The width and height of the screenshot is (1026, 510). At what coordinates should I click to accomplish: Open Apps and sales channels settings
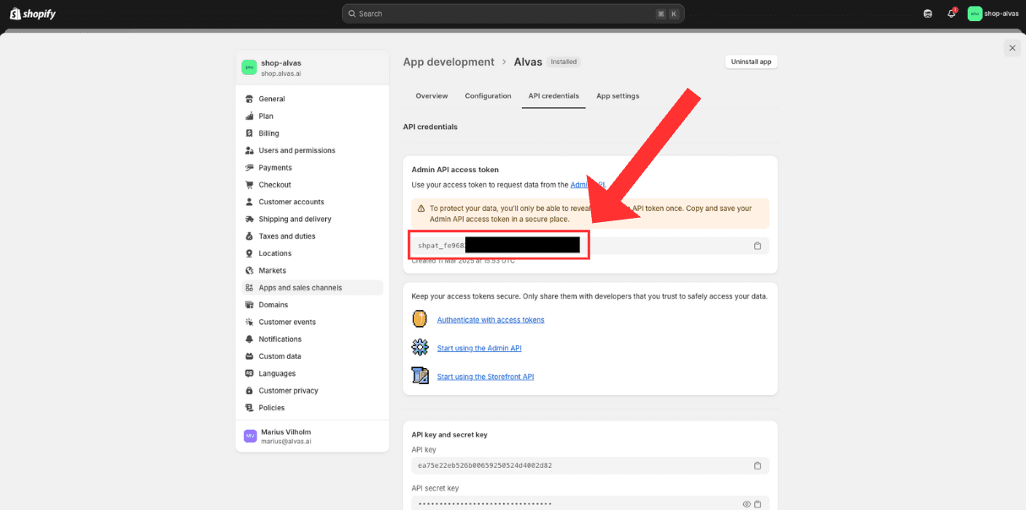[312, 288]
